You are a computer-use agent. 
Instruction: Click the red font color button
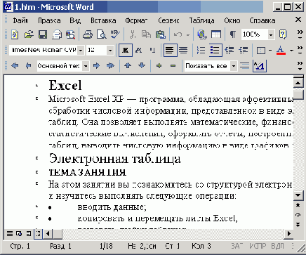click(x=281, y=50)
